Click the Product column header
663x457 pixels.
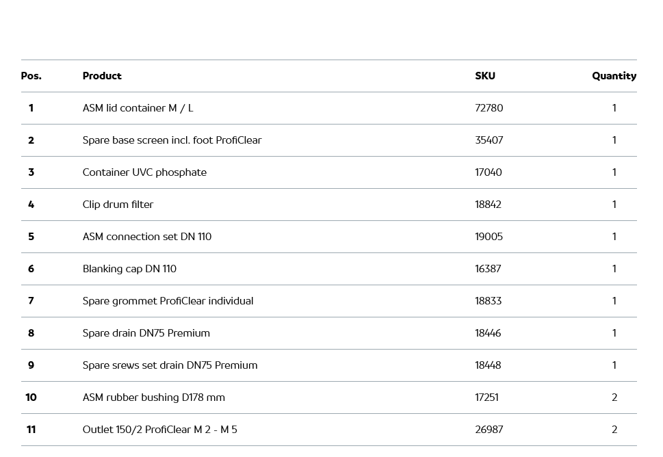click(x=102, y=76)
